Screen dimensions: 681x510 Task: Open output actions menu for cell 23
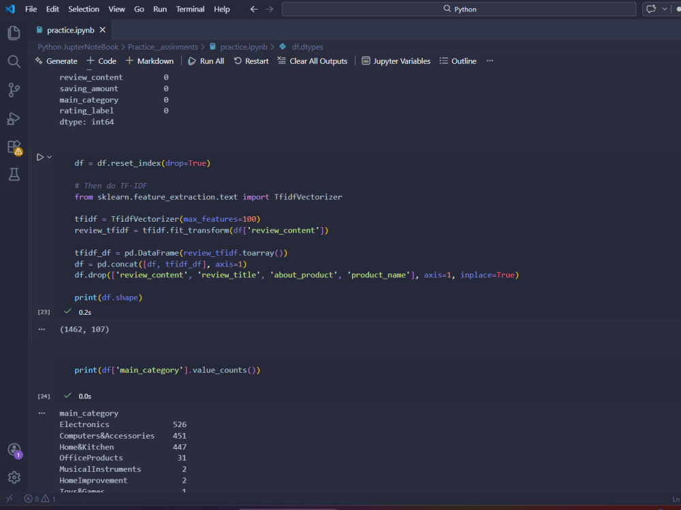pyautogui.click(x=42, y=330)
